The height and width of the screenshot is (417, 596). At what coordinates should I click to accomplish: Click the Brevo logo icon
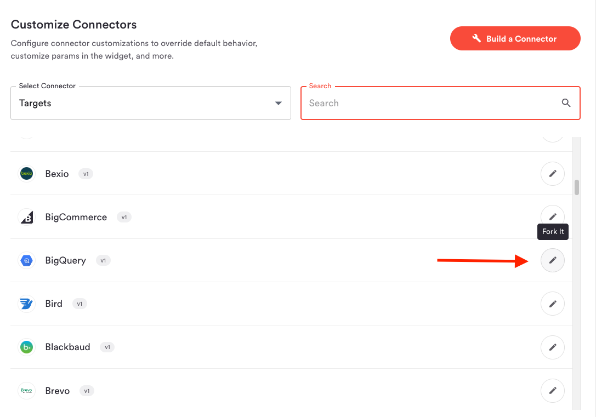pyautogui.click(x=27, y=390)
